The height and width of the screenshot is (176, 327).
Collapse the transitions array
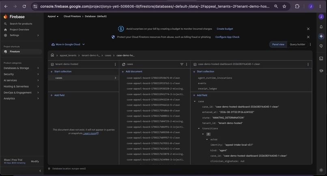pyautogui.click(x=199, y=129)
